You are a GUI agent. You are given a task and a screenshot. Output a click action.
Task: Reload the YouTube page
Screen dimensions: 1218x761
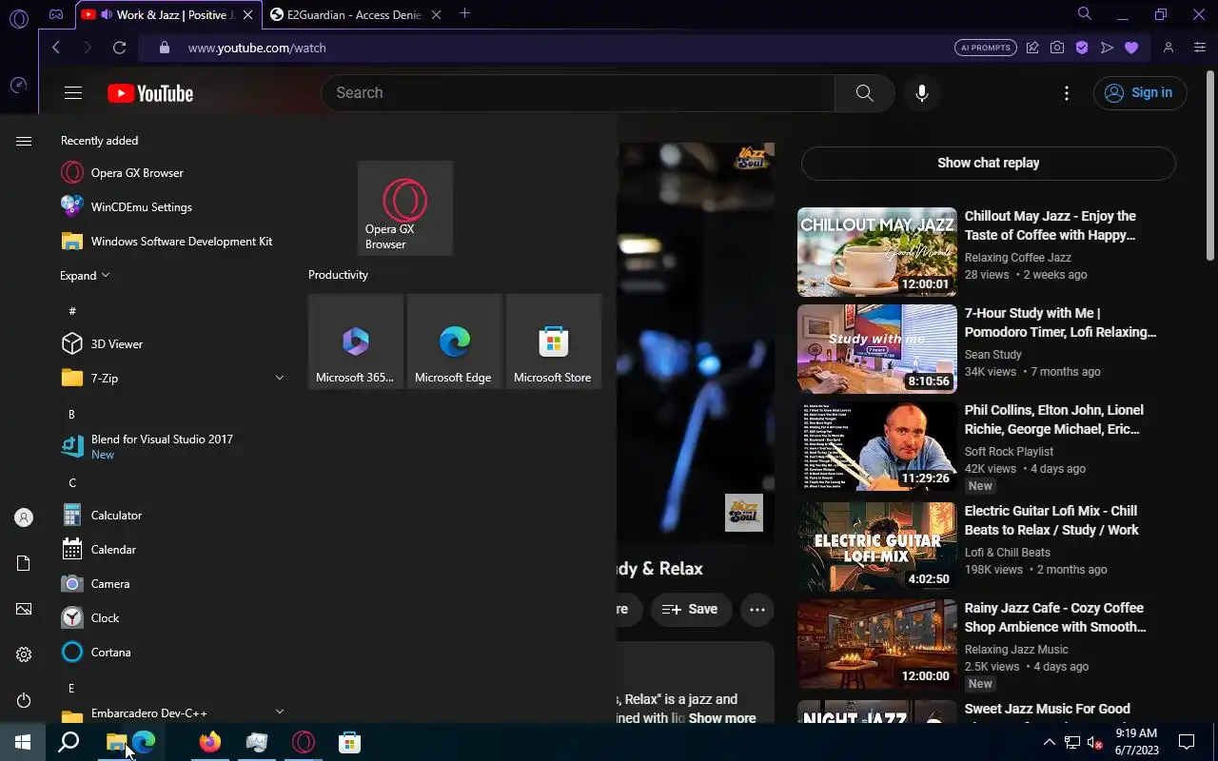coord(119,48)
